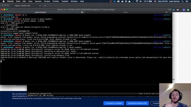The image size is (191, 107).
Task: Click the iTerm window title text
Action: coord(86,10)
